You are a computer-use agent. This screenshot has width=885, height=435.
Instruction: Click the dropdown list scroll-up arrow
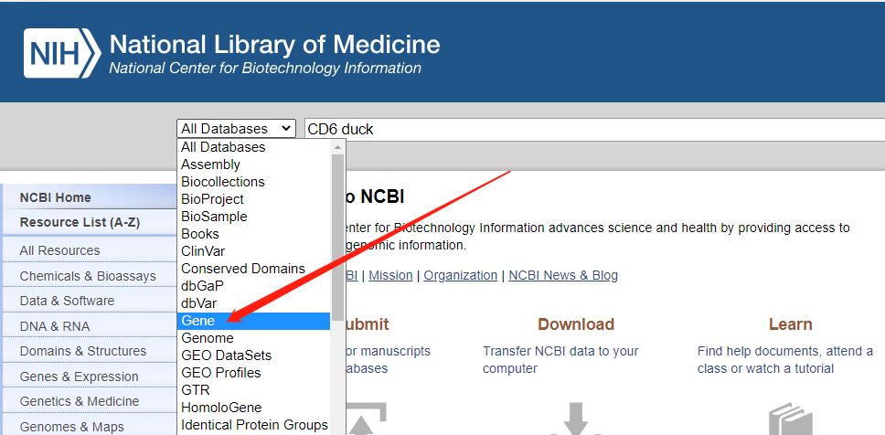tap(337, 147)
